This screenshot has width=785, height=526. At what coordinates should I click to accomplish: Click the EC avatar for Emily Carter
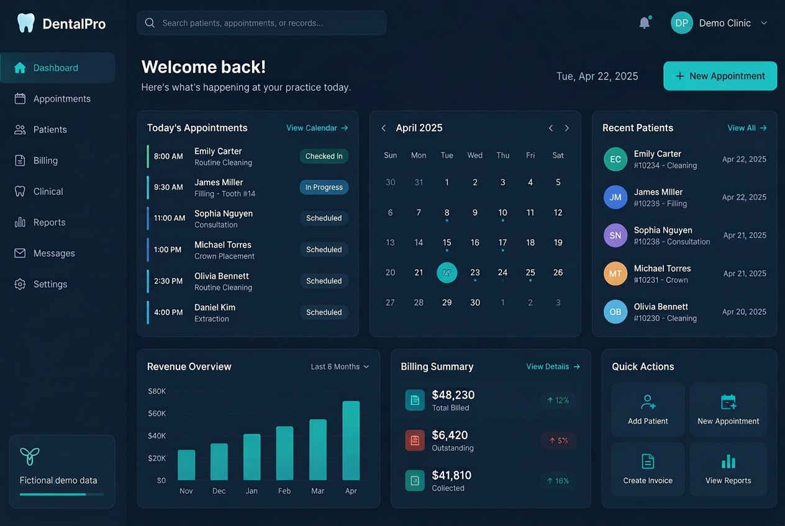(x=615, y=159)
